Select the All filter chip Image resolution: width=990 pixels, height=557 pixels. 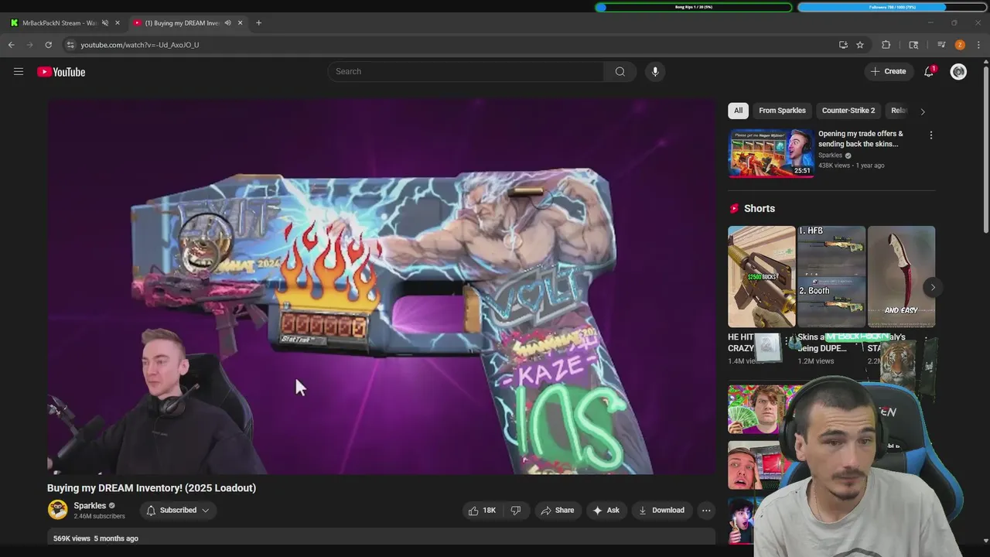click(x=738, y=111)
